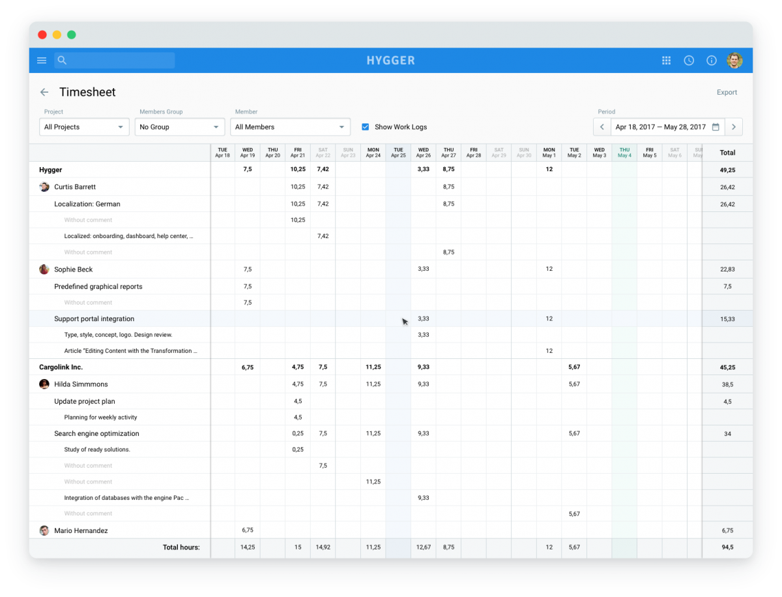Go back with the left arrow icon
The image size is (782, 597).
tap(44, 92)
